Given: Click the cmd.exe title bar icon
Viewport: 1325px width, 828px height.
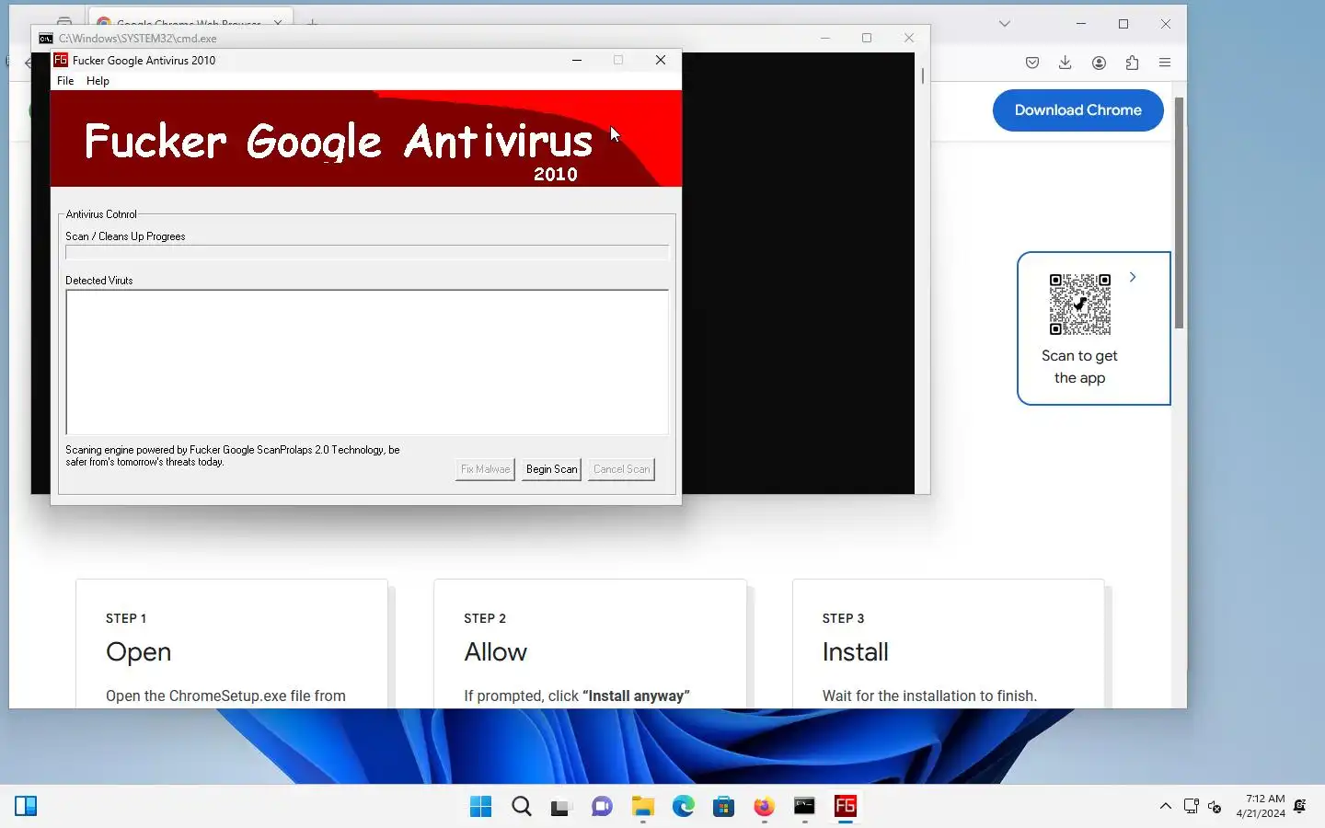Looking at the screenshot, I should 46,38.
